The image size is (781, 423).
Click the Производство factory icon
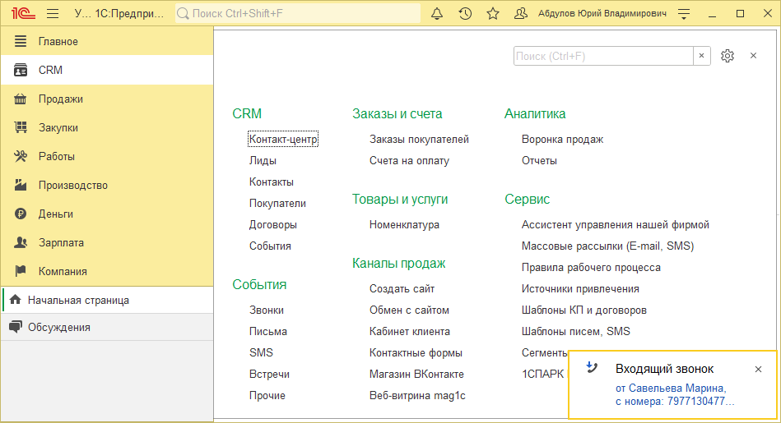(x=21, y=185)
